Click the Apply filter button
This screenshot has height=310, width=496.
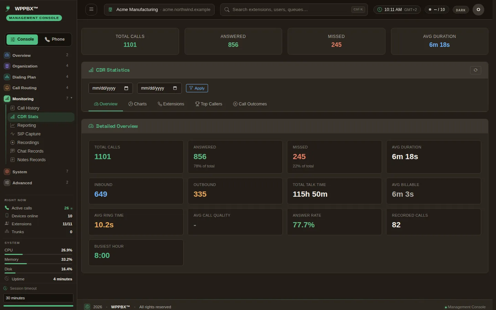point(197,88)
